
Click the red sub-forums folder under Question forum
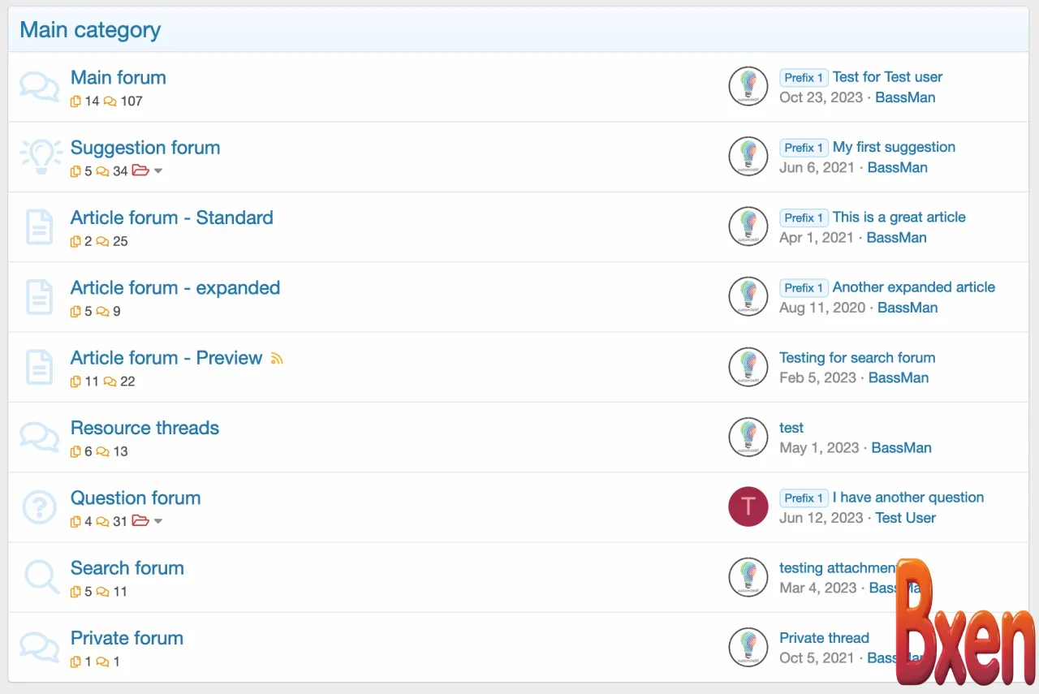point(140,521)
